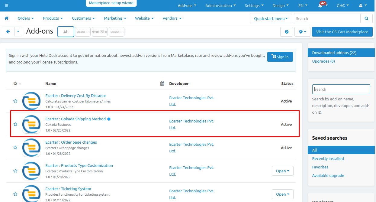Select the All storefront tab
The image size is (376, 202).
[x=66, y=32]
